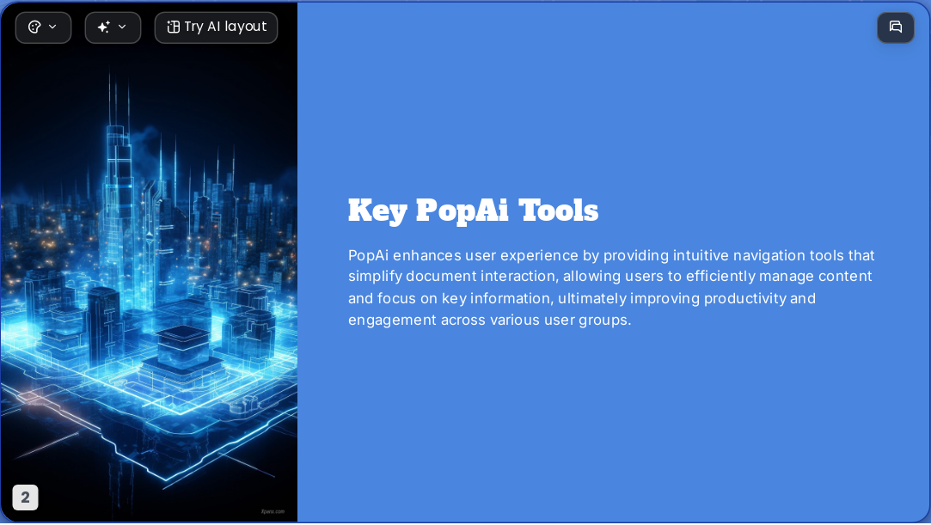Image resolution: width=931 pixels, height=525 pixels.
Task: Select the Key PopAi Tools heading
Action: [473, 211]
